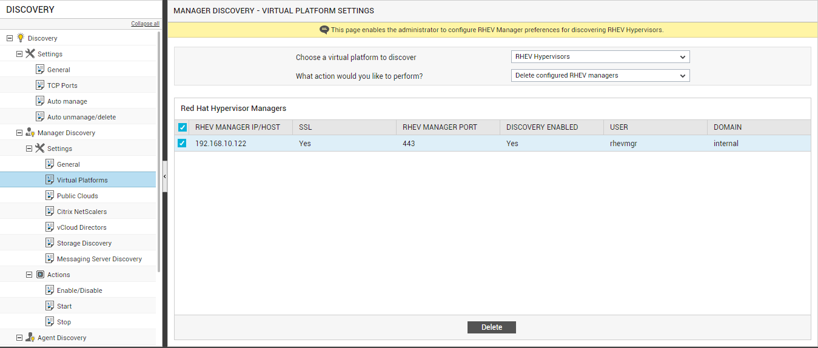Open the action dropdown showing Delete configured RHEV managers
The height and width of the screenshot is (348, 818).
click(x=600, y=76)
